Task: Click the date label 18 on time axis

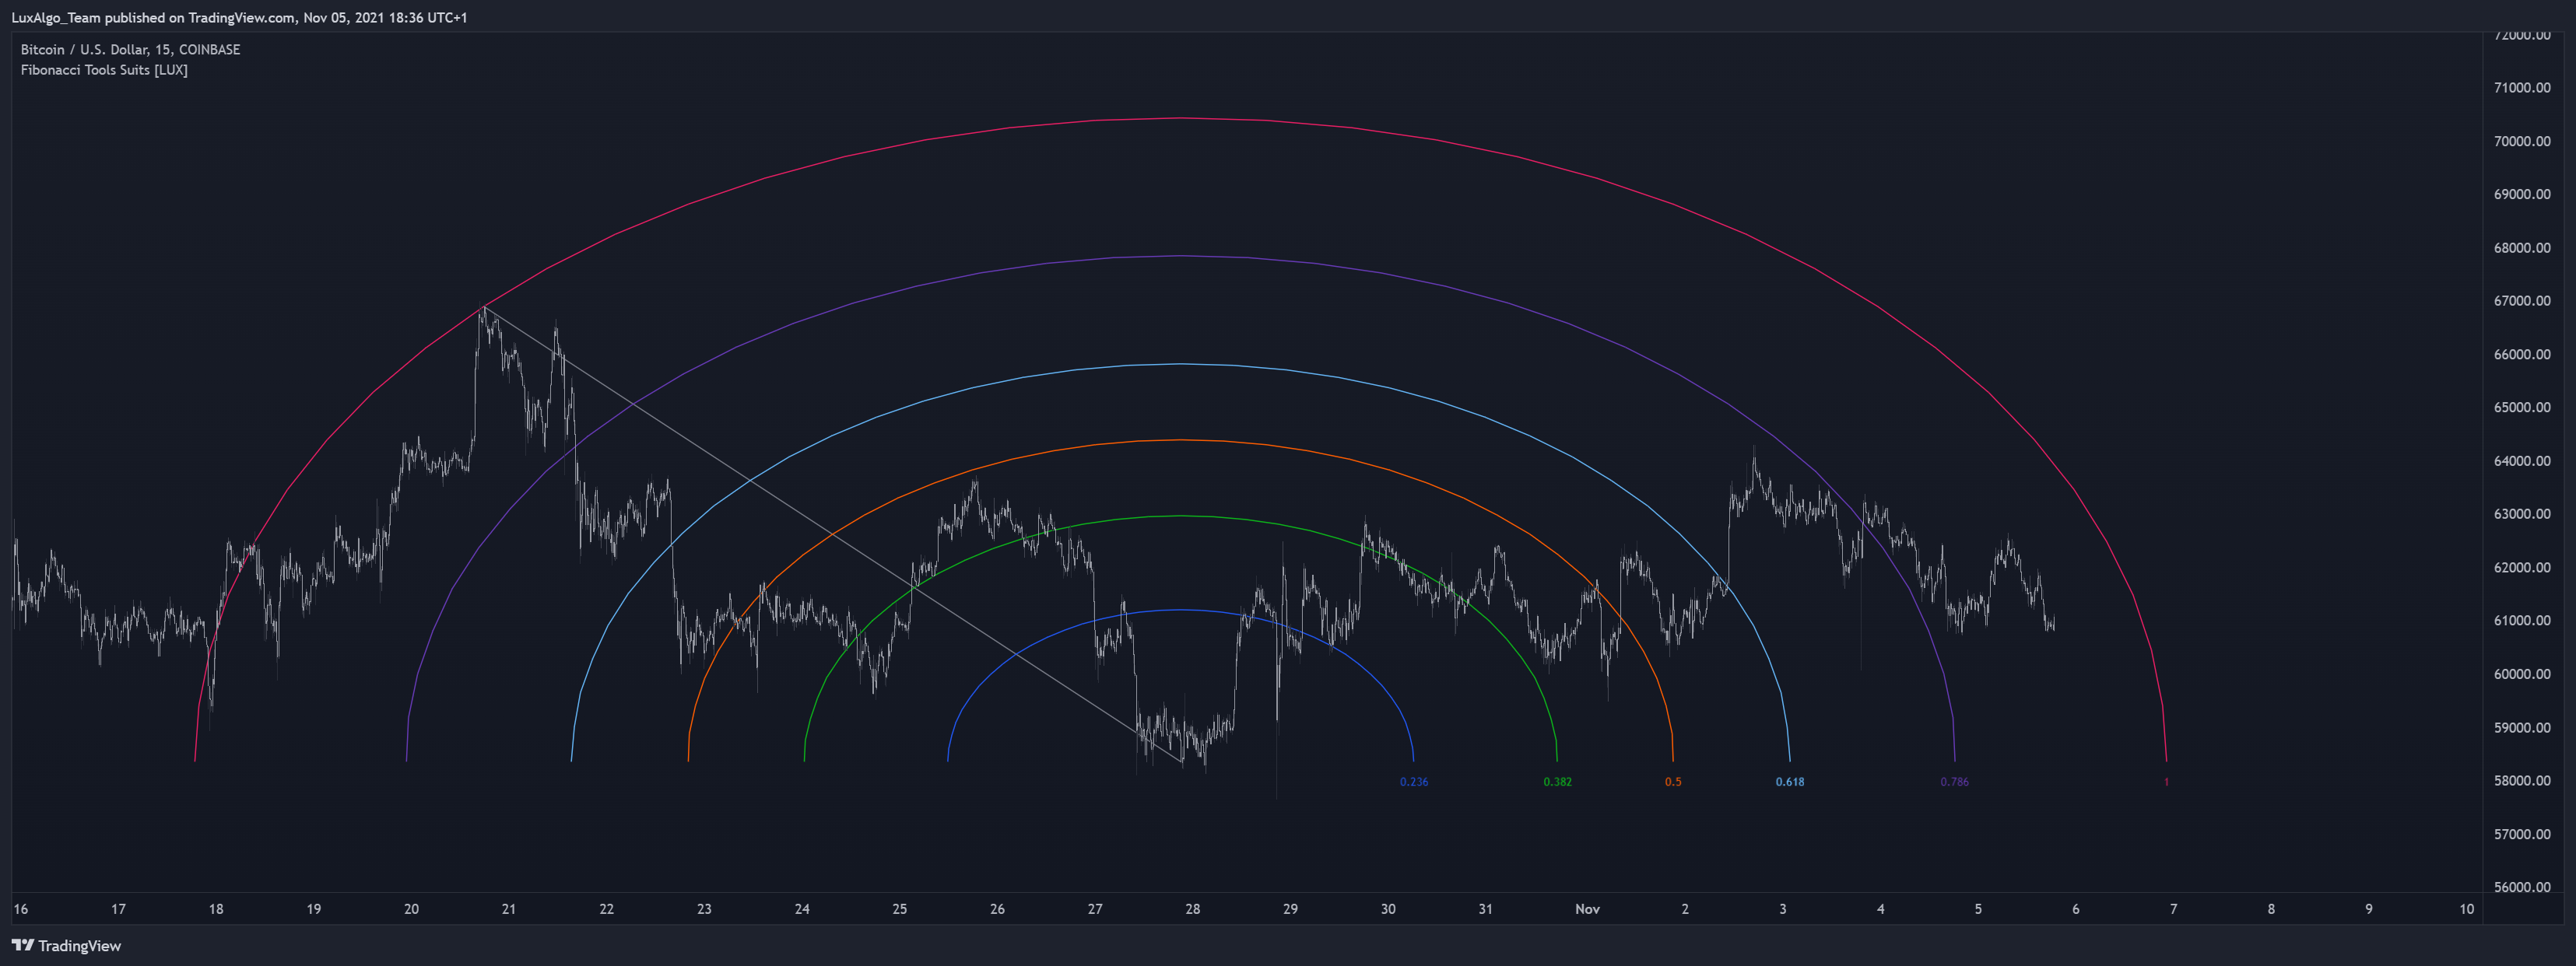Action: point(216,909)
